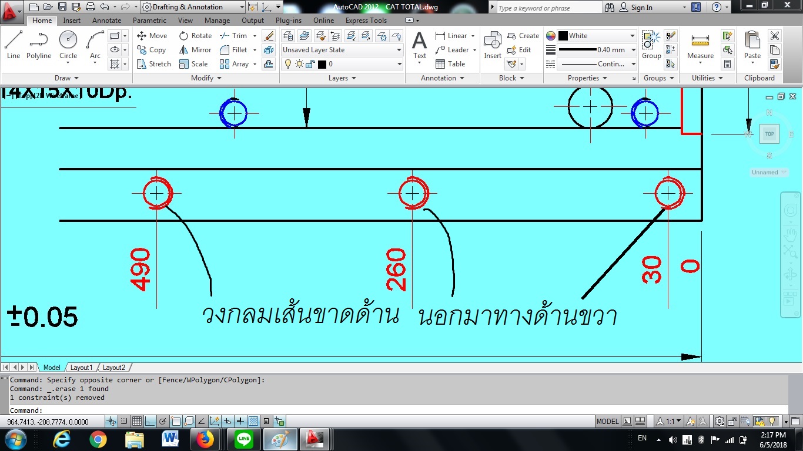Click the Rotate tool
Viewport: 803px width, 451px height.
[x=195, y=36]
